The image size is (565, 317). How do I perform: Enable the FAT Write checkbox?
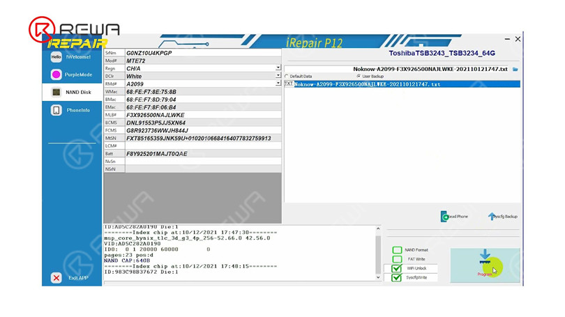397,259
